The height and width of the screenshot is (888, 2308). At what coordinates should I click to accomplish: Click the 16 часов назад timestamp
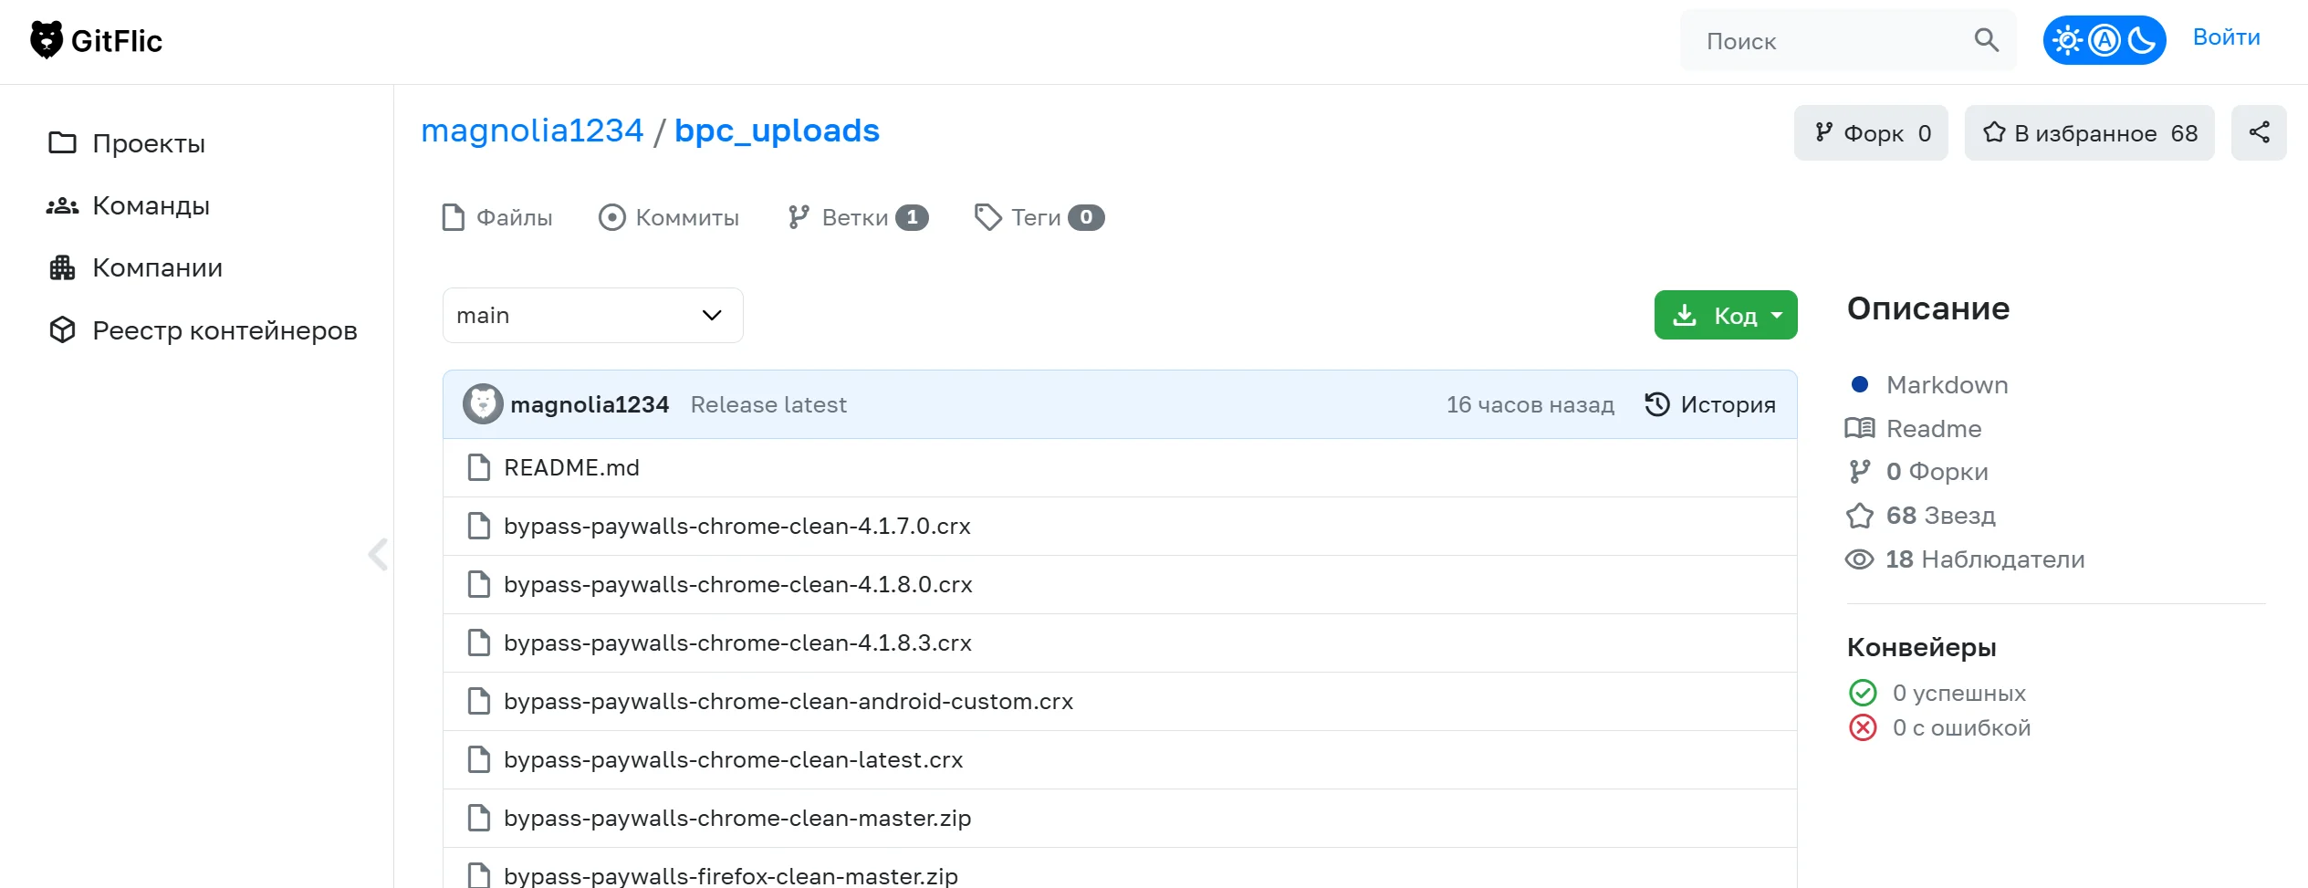[x=1530, y=404]
